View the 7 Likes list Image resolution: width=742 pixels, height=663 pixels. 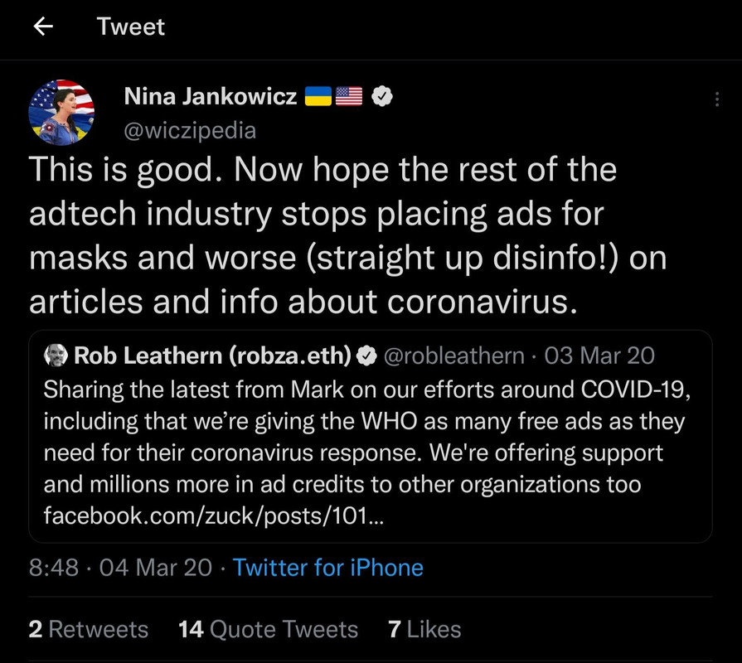click(424, 629)
